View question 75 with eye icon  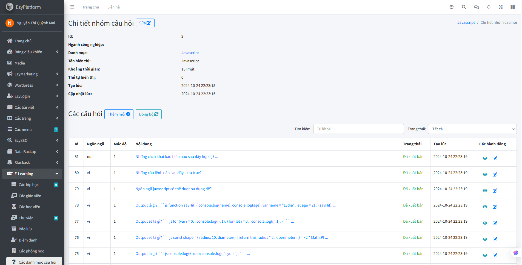[x=485, y=255]
